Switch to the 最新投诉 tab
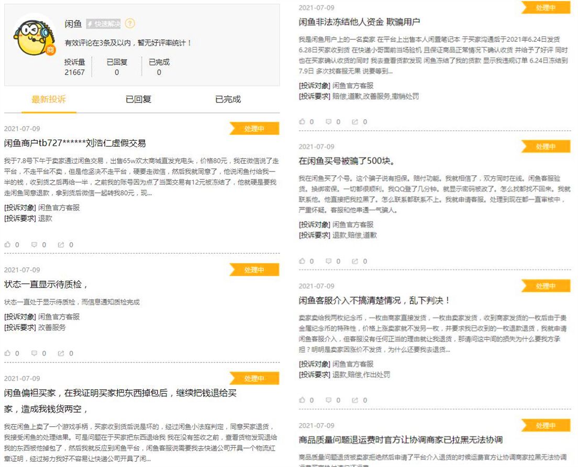The width and height of the screenshot is (578, 467). (x=49, y=99)
